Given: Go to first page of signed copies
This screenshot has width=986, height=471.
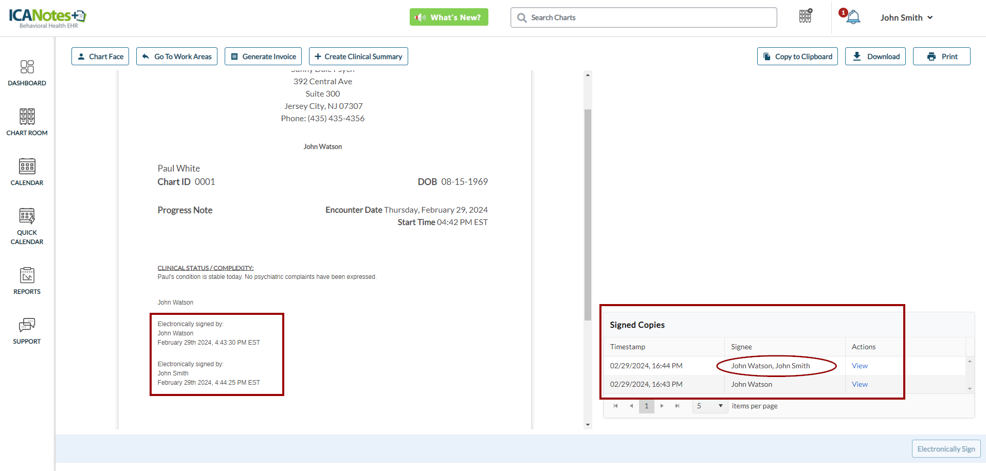Looking at the screenshot, I should point(616,406).
